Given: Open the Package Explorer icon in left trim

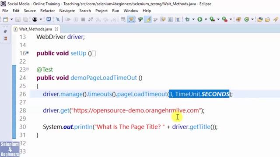Looking at the screenshot, I should pos(5,38).
